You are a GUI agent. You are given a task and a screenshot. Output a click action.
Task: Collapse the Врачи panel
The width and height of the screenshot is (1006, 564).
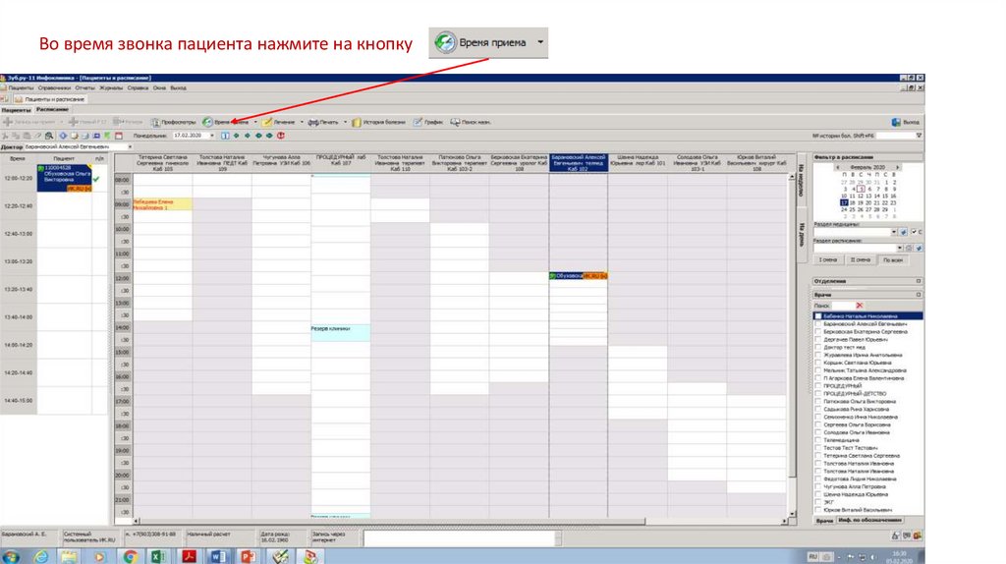point(919,295)
